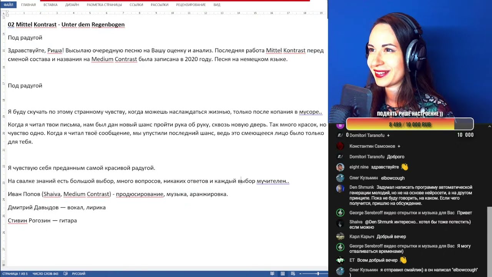Click George Serebroff's avatar beside 'Привет'
The image size is (492, 277).
[340, 213]
